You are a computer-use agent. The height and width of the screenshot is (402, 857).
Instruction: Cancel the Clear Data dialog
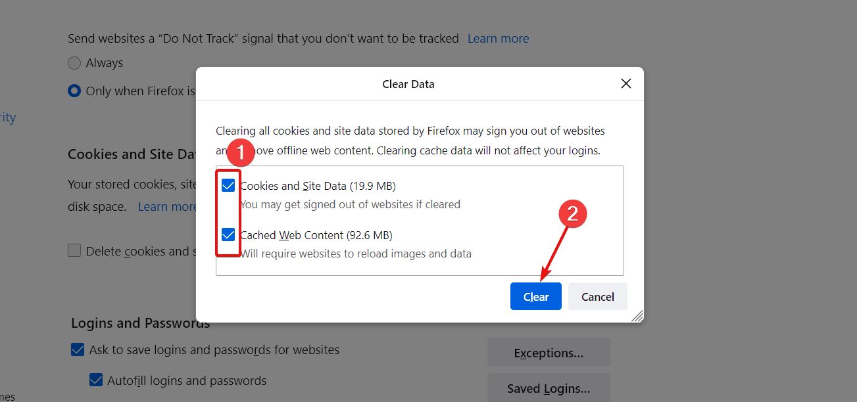598,296
